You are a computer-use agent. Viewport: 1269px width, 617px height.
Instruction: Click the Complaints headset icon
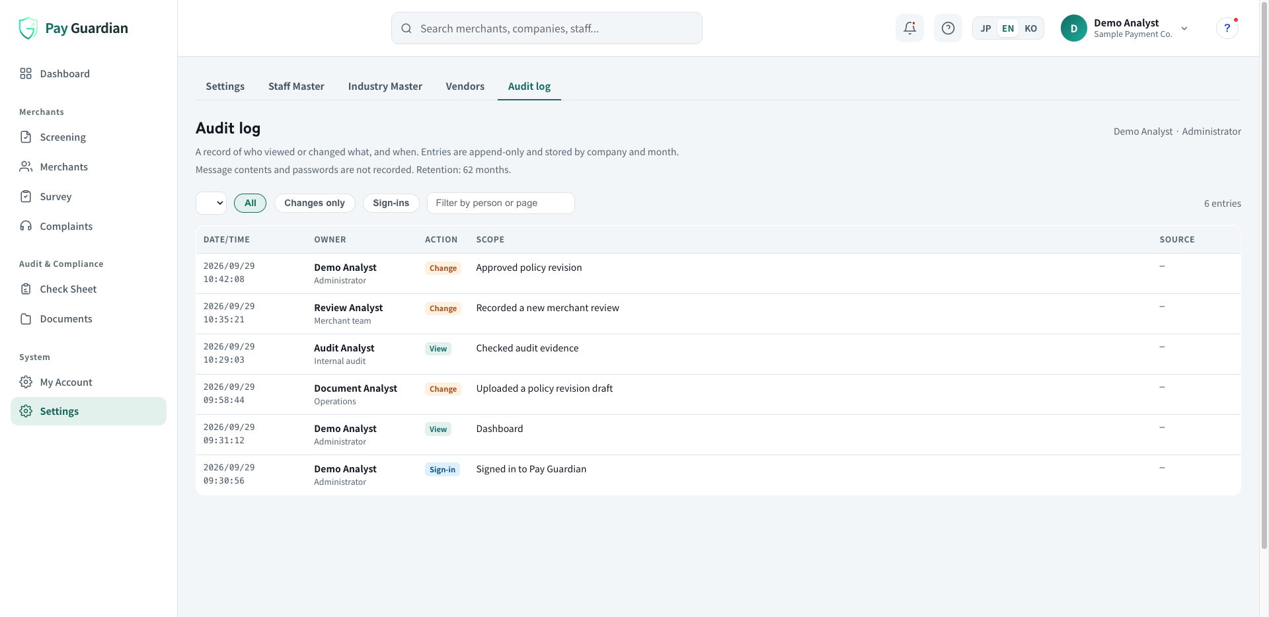26,226
